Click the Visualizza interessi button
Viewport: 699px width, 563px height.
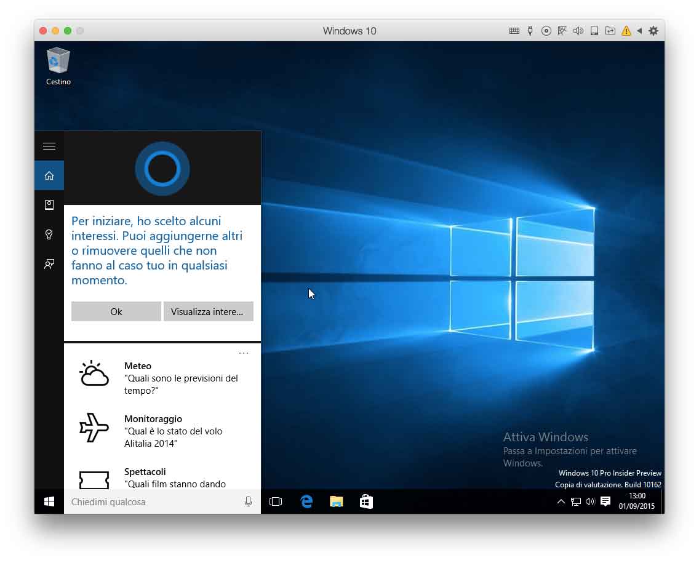208,311
